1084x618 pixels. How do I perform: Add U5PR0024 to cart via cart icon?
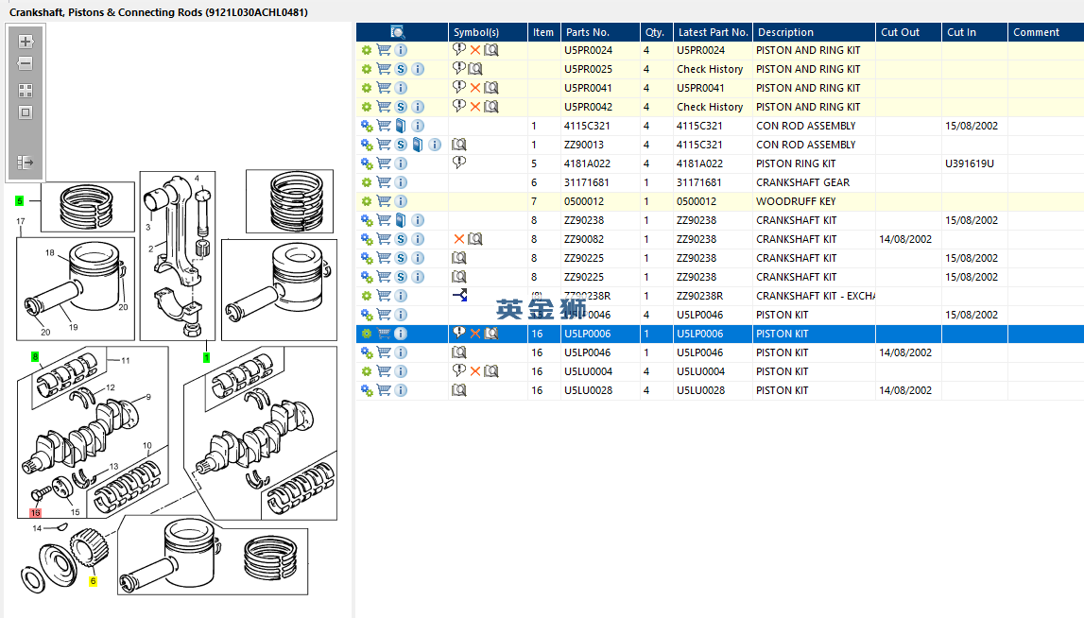[384, 50]
